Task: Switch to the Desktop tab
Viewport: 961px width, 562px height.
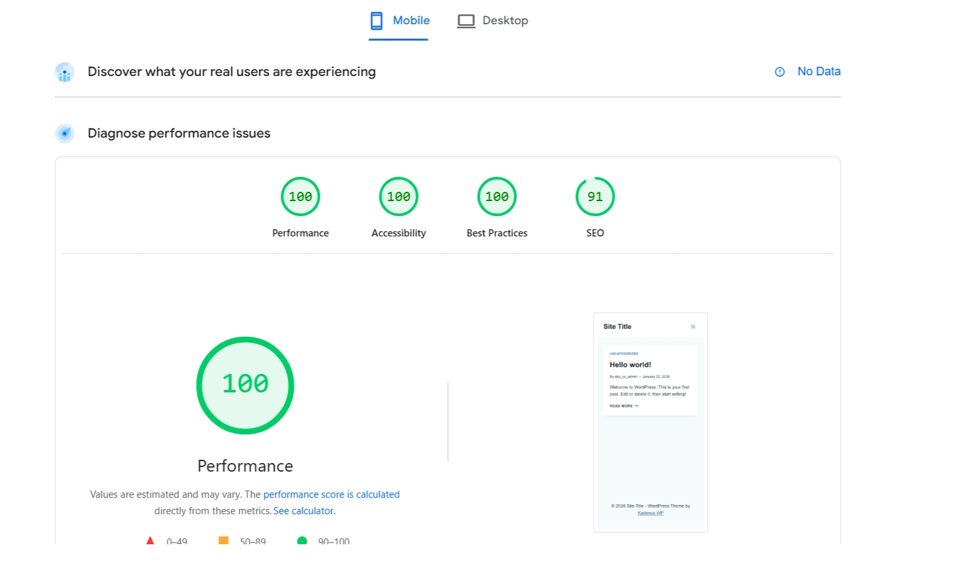Action: pyautogui.click(x=493, y=20)
